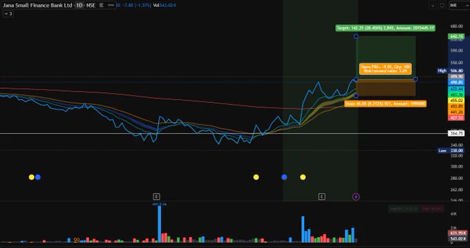Select the entry-level handle at the position's left edge
Viewport: 470px width, 248px height.
point(356,79)
